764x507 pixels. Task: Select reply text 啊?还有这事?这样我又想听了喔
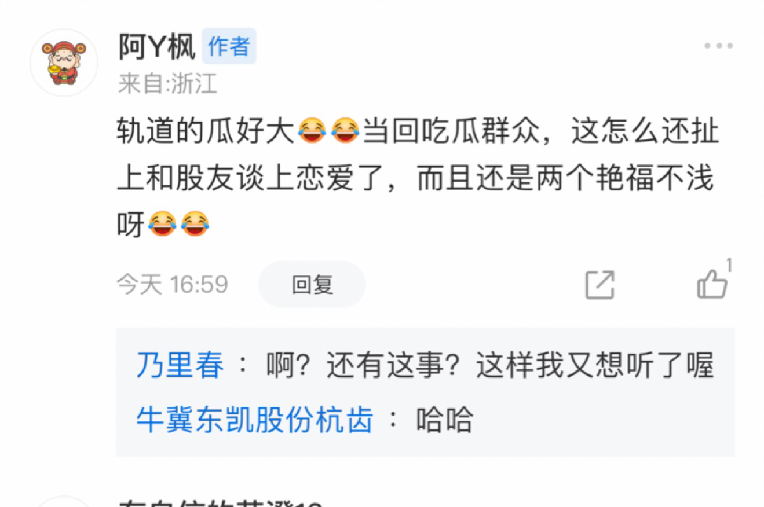[490, 366]
